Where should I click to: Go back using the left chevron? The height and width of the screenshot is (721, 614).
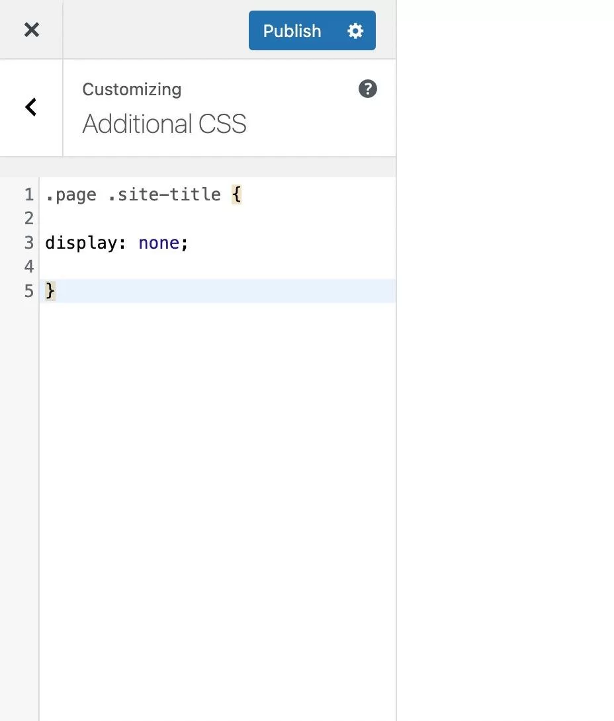pyautogui.click(x=31, y=107)
